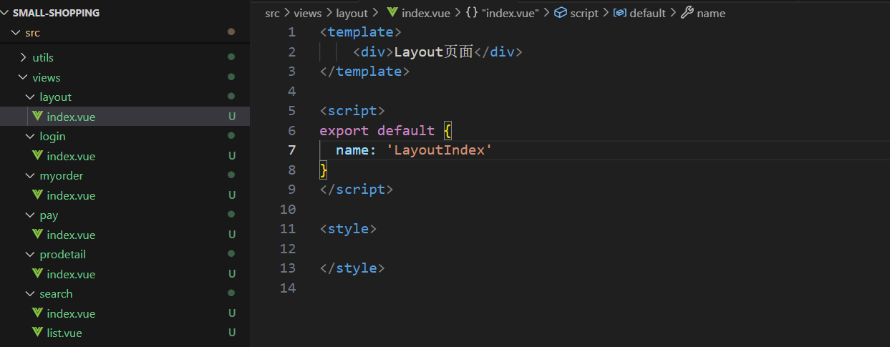Click the Vue icon beside layout index.vue
The width and height of the screenshot is (890, 347).
tap(38, 117)
